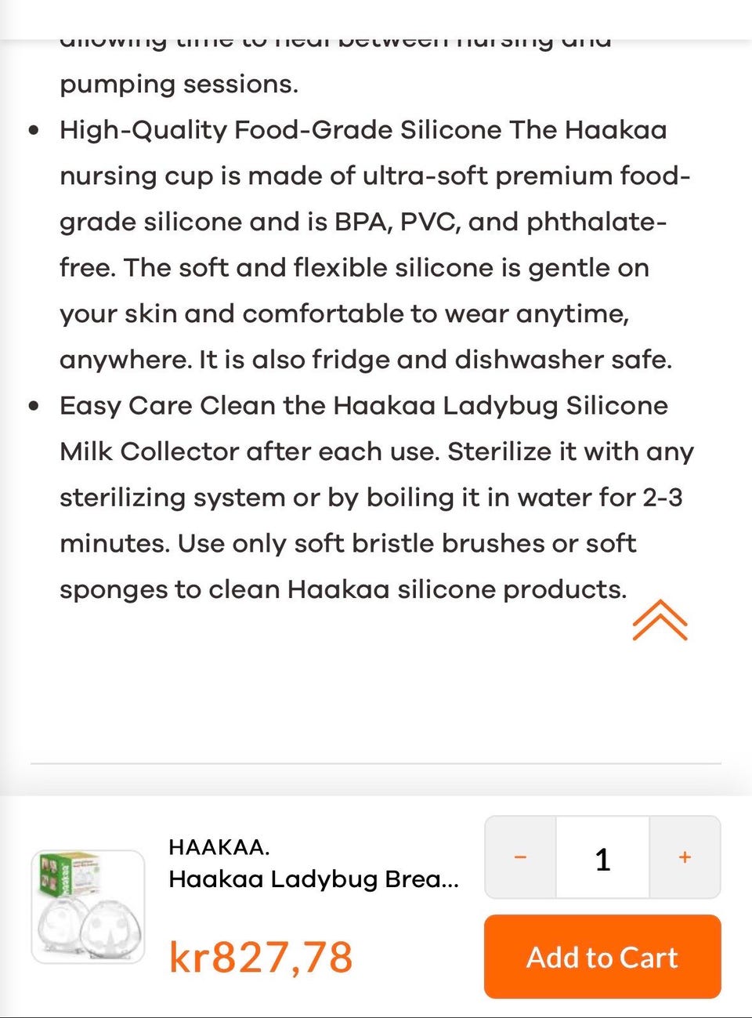The image size is (752, 1018).
Task: Click the bullet before High-Quality Food-Grade Silicone
Action: point(33,130)
